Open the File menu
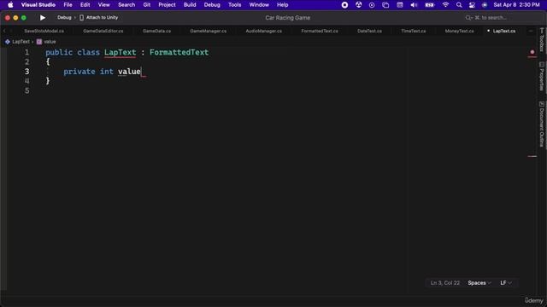547x307 pixels. (68, 5)
